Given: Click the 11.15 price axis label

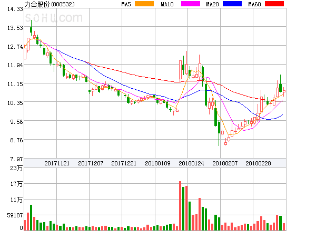Looking at the screenshot, I should [15, 84].
